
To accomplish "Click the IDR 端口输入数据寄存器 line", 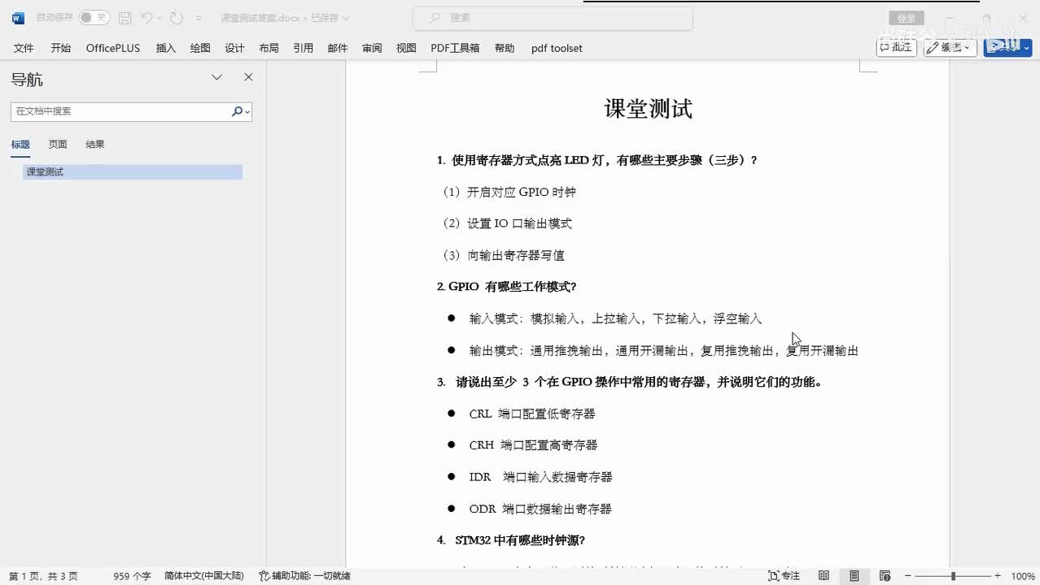I will 540,477.
